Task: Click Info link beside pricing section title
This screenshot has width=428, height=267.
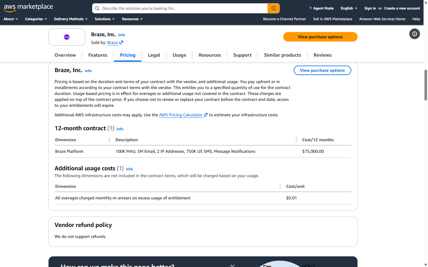Action: tap(88, 71)
